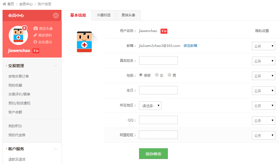
Task: Open settings gear in 会员中心 header
Action: pos(56,15)
